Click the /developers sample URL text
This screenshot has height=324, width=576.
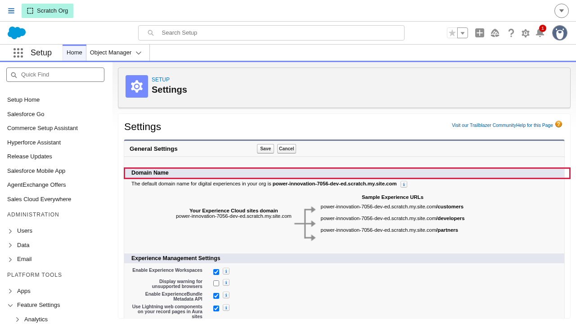pyautogui.click(x=392, y=218)
